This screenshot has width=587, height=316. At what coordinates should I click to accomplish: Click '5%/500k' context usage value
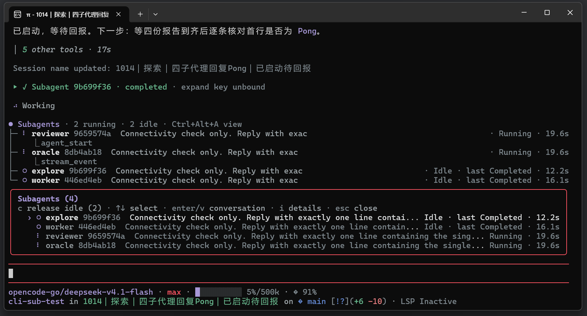(263, 292)
